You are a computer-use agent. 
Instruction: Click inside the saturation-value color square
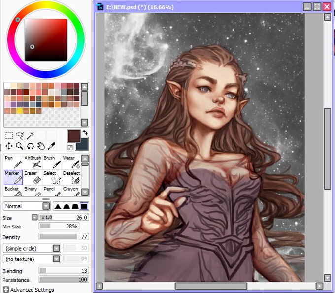(x=46, y=40)
